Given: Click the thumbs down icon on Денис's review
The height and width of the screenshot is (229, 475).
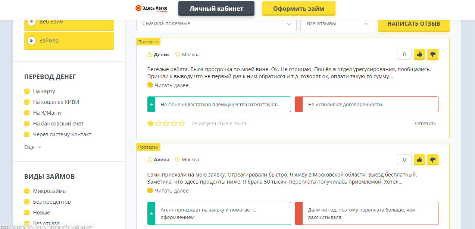Looking at the screenshot, I should [x=432, y=54].
